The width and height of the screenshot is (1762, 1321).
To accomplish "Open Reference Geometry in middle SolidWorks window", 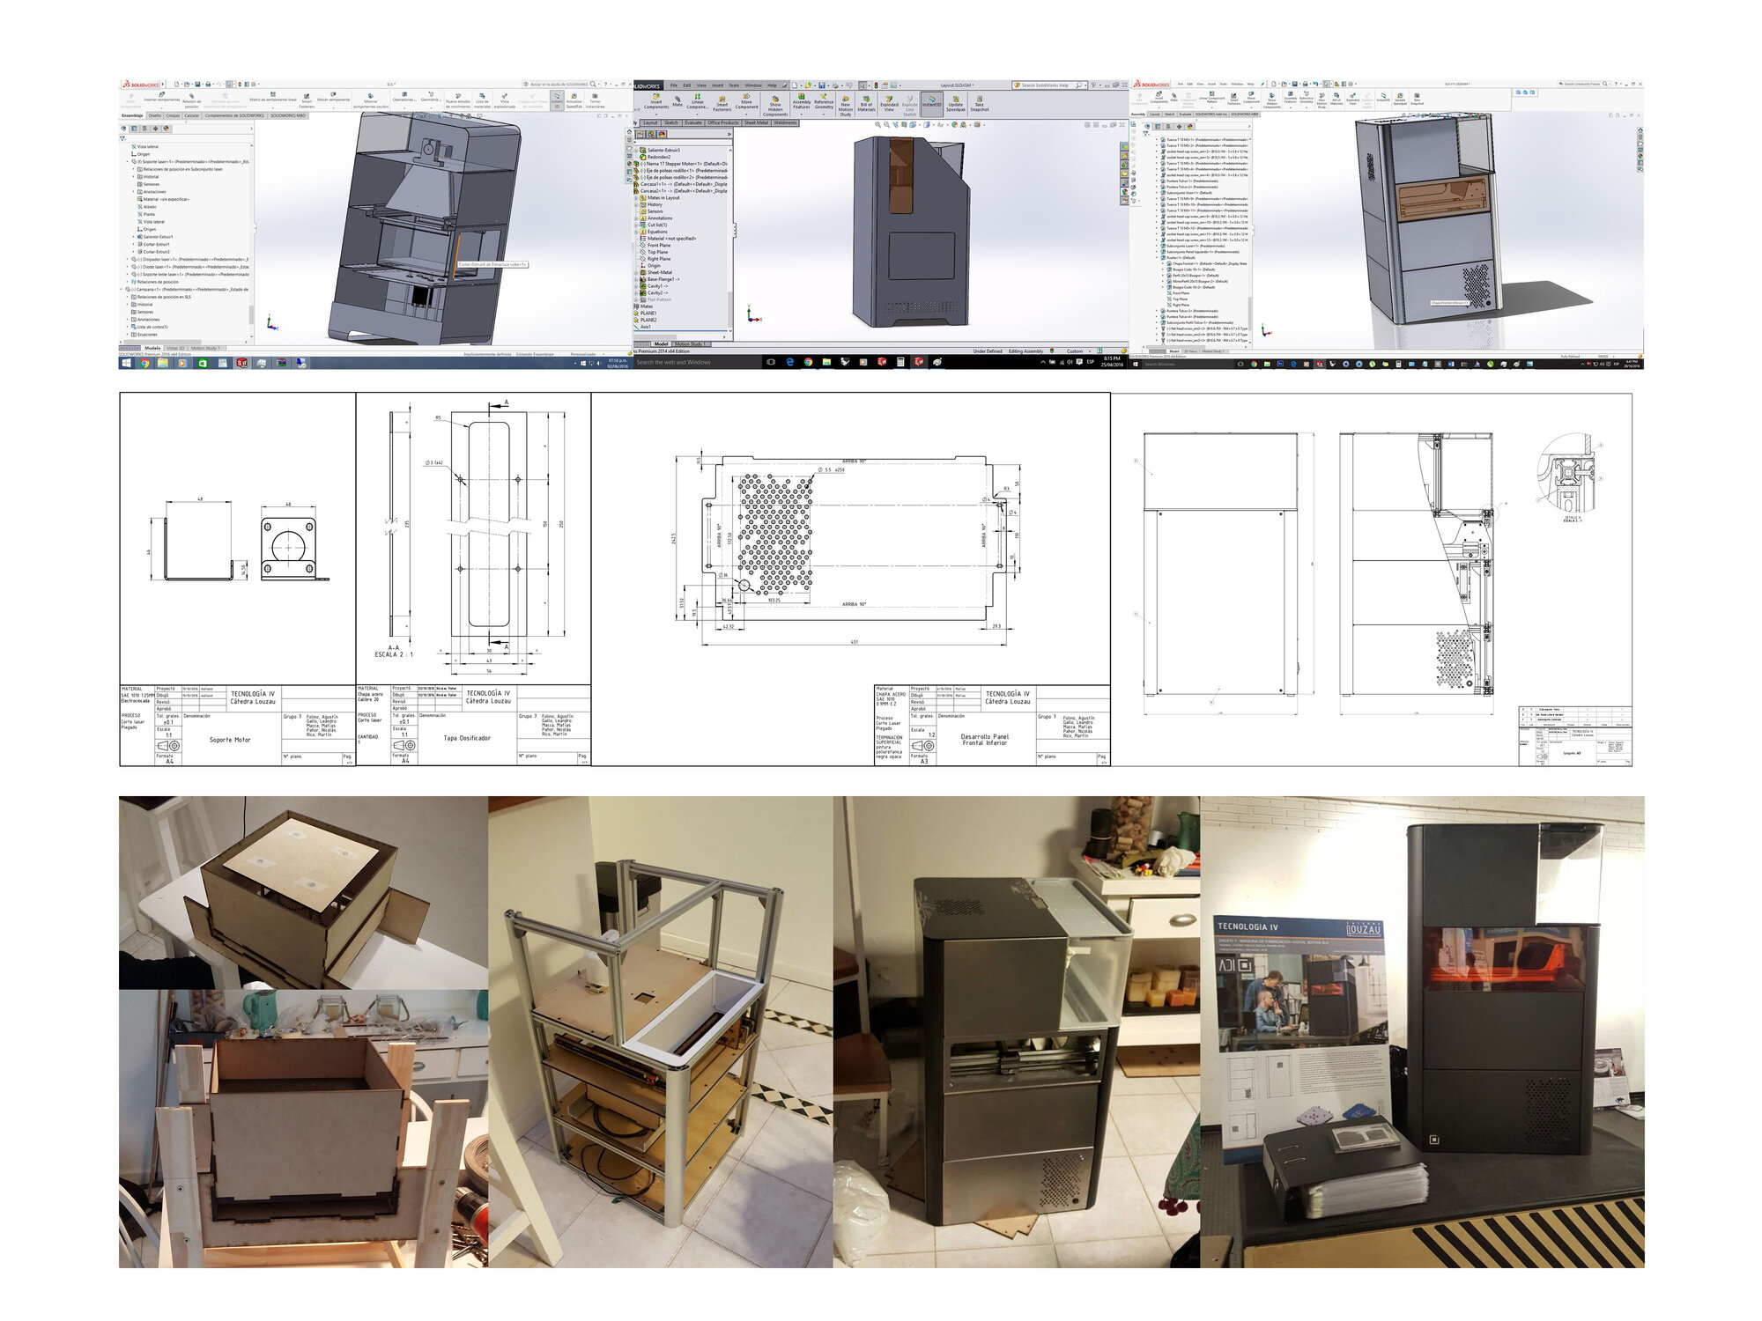I will point(824,101).
